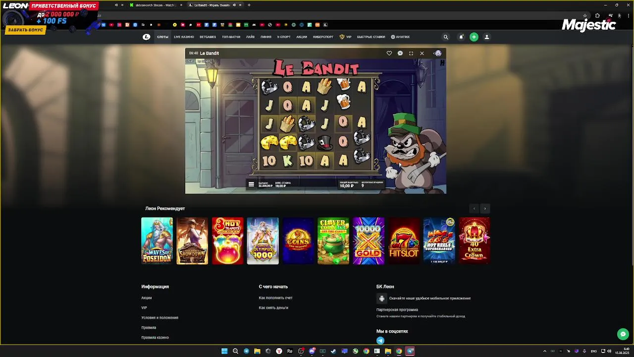634x357 pixels.
Task: Open the Betgames menu item
Action: coord(208,37)
